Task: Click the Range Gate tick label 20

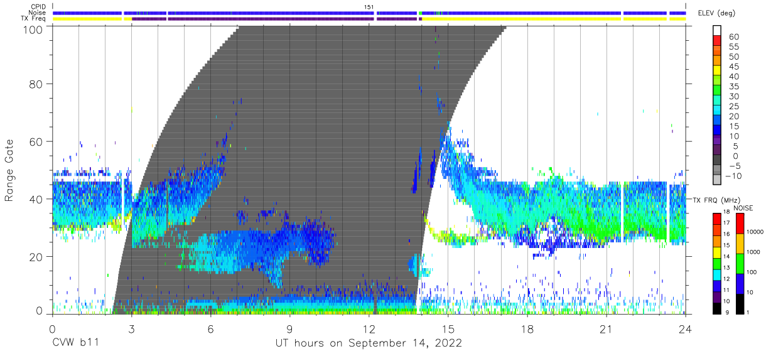Action: [x=36, y=256]
